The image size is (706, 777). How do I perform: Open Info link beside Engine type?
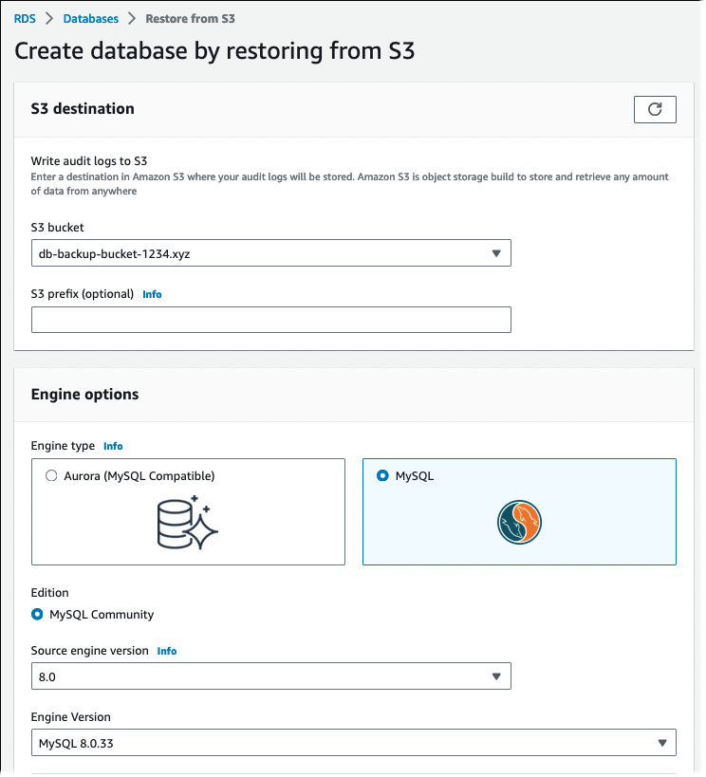(x=113, y=446)
